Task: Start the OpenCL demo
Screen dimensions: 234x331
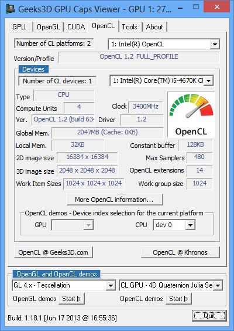Action: [x=178, y=299]
